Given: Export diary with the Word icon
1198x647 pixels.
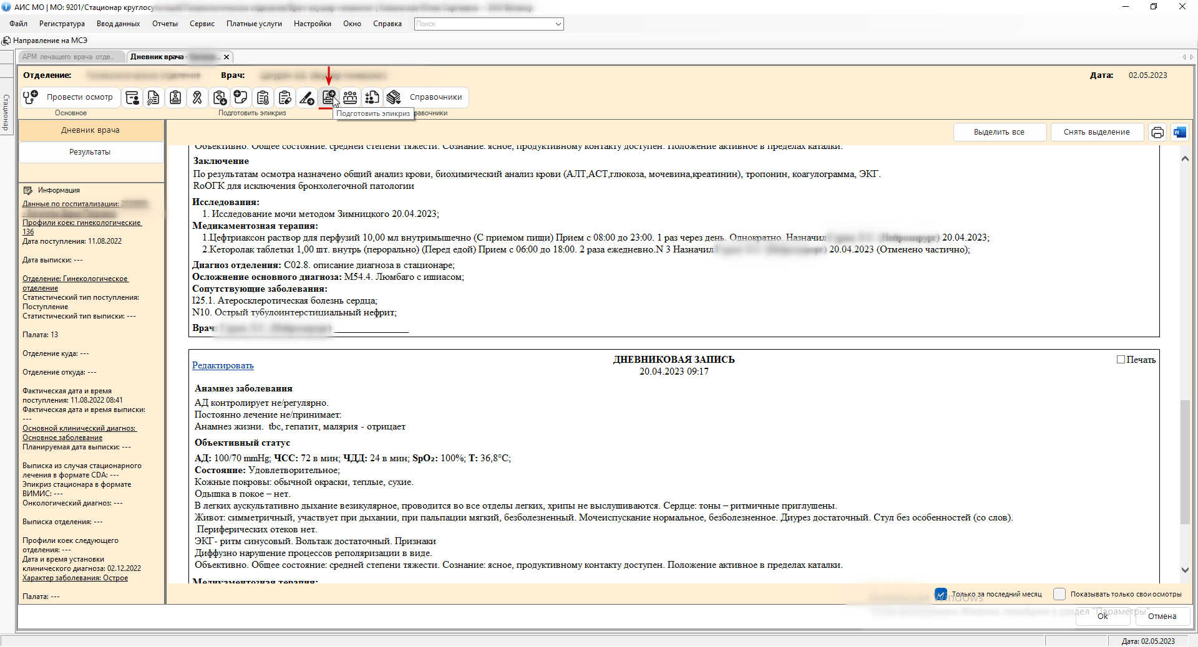Looking at the screenshot, I should click(1179, 132).
